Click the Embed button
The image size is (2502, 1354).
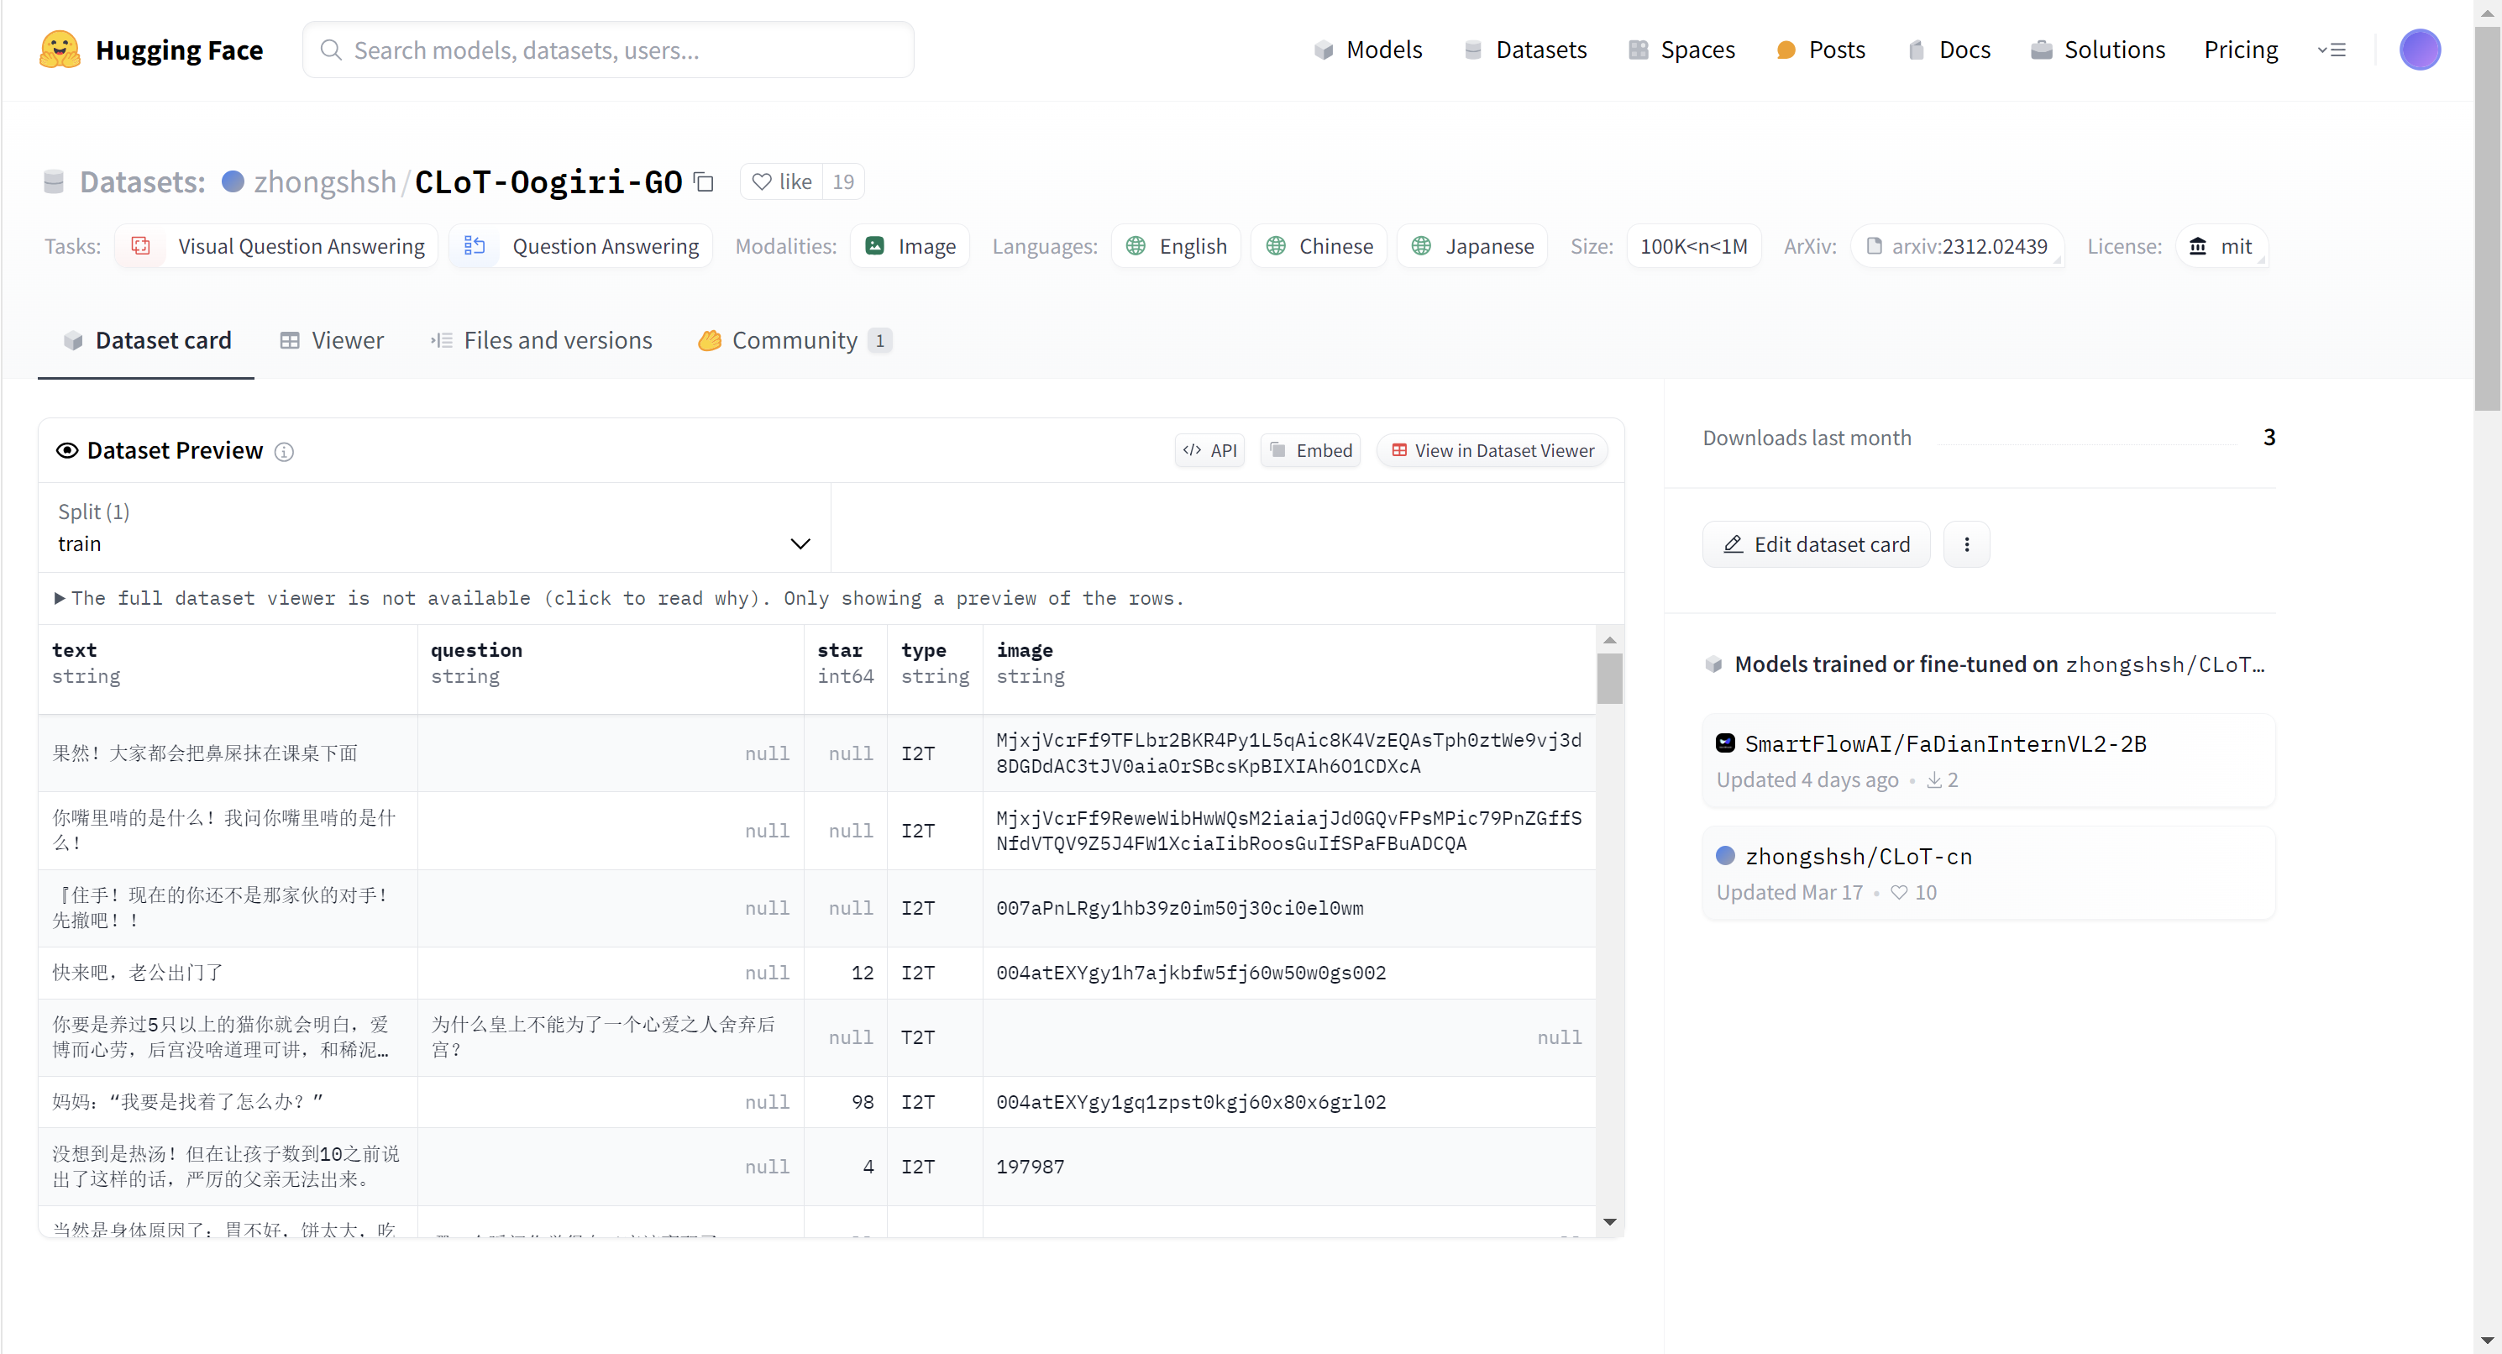coord(1310,451)
